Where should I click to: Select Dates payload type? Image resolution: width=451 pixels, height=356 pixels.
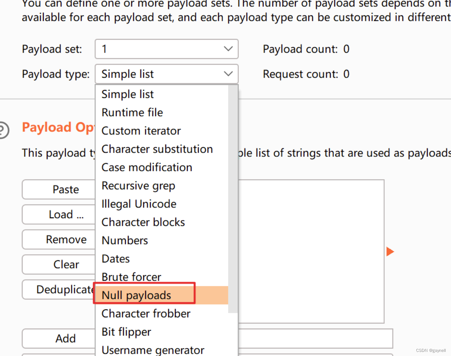tap(161, 259)
